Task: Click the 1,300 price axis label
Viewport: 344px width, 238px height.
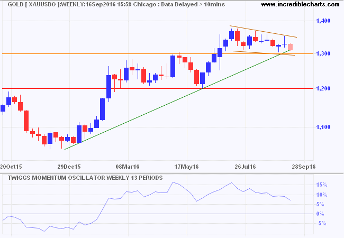Action: point(323,53)
